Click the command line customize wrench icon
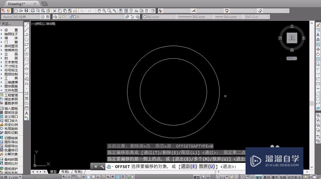This screenshot has height=179, width=321. point(102,166)
